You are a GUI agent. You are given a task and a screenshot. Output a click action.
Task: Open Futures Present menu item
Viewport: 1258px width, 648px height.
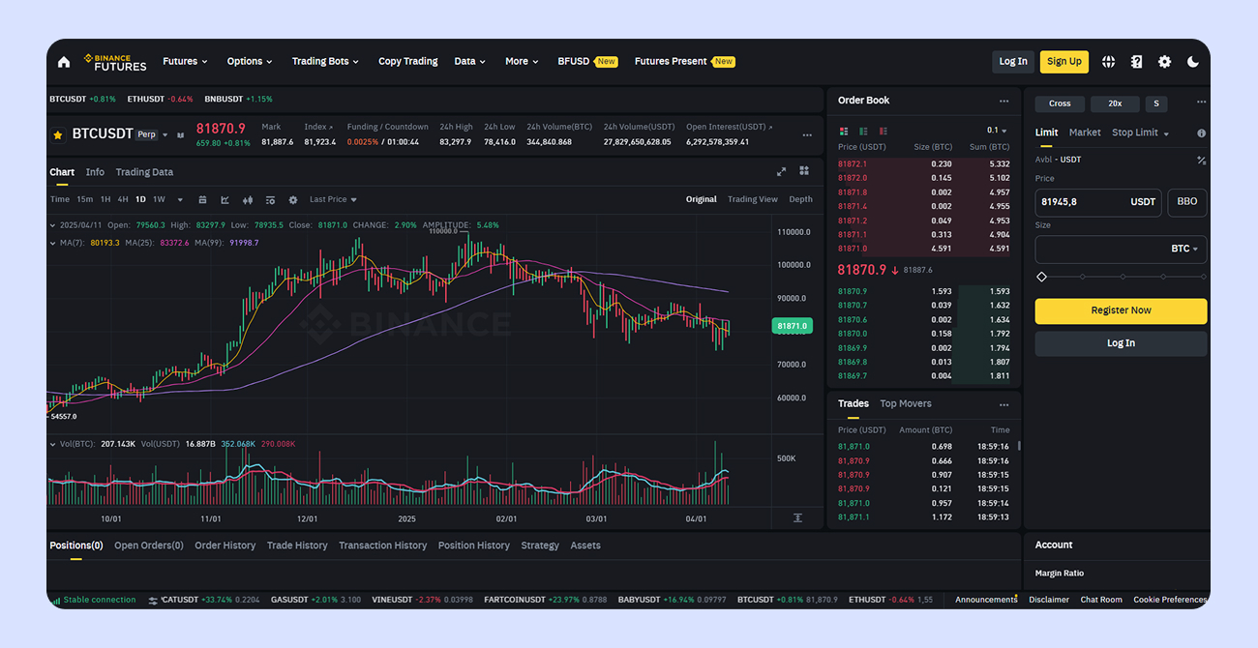pos(684,62)
